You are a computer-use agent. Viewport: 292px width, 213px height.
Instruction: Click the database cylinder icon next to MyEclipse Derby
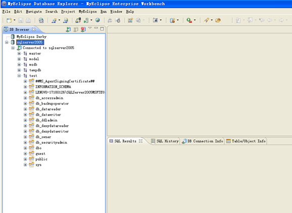click(x=13, y=37)
